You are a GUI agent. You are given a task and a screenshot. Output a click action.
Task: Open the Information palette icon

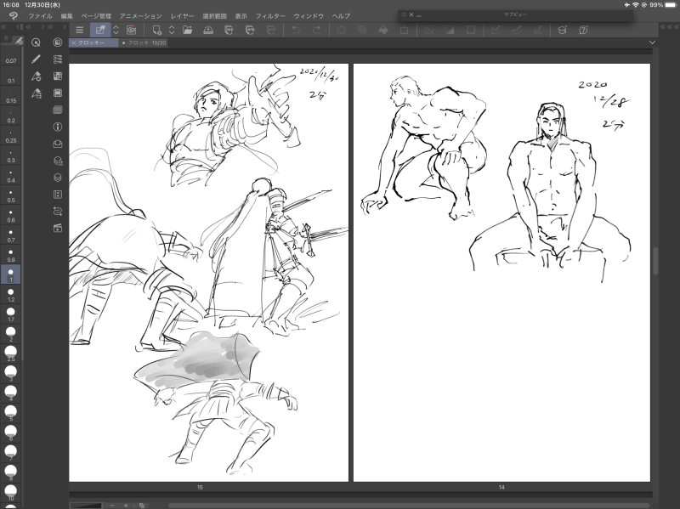tap(58, 127)
